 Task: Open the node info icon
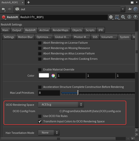129,17
